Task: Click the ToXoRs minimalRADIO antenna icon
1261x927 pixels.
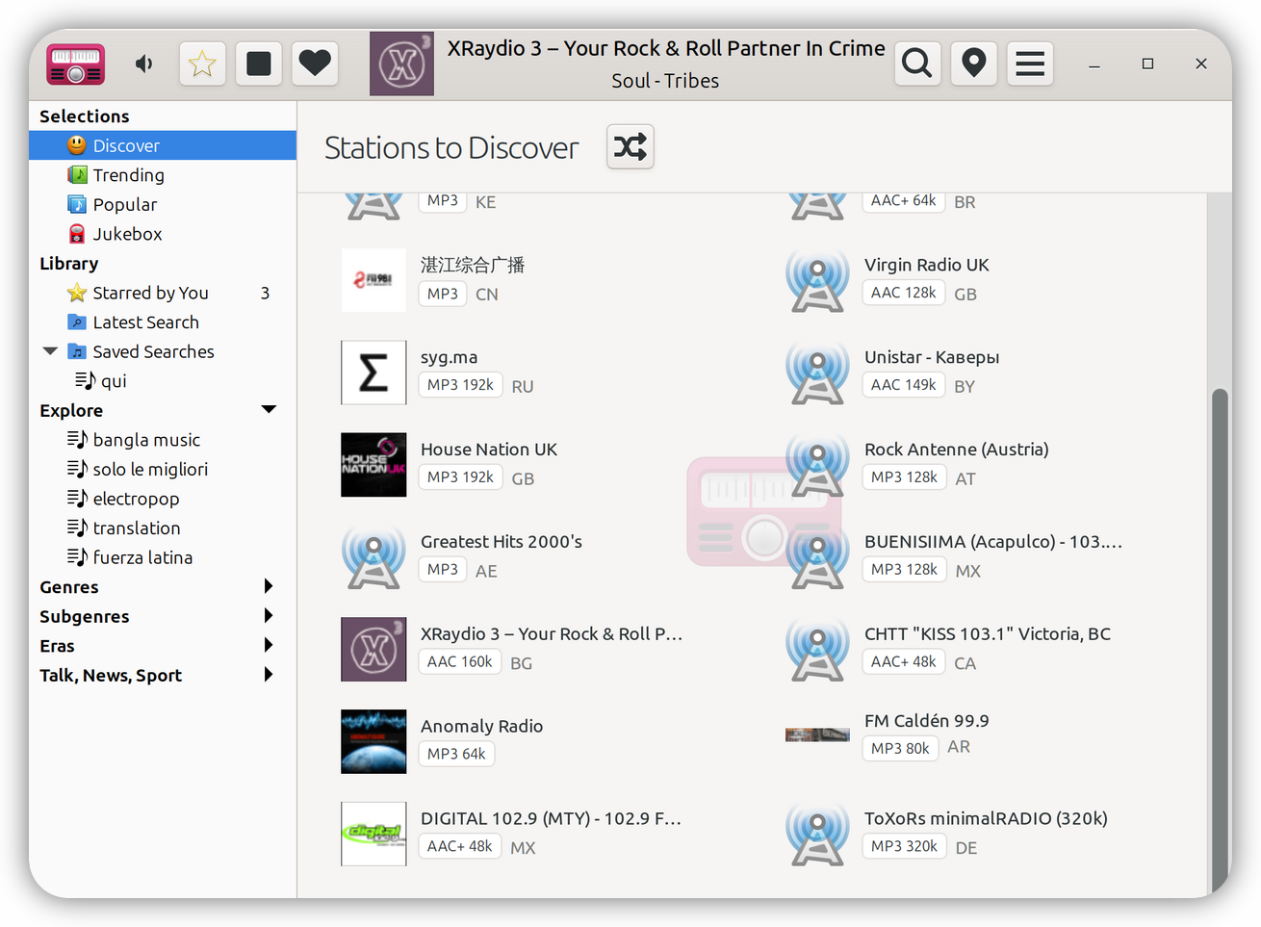Action: (817, 834)
